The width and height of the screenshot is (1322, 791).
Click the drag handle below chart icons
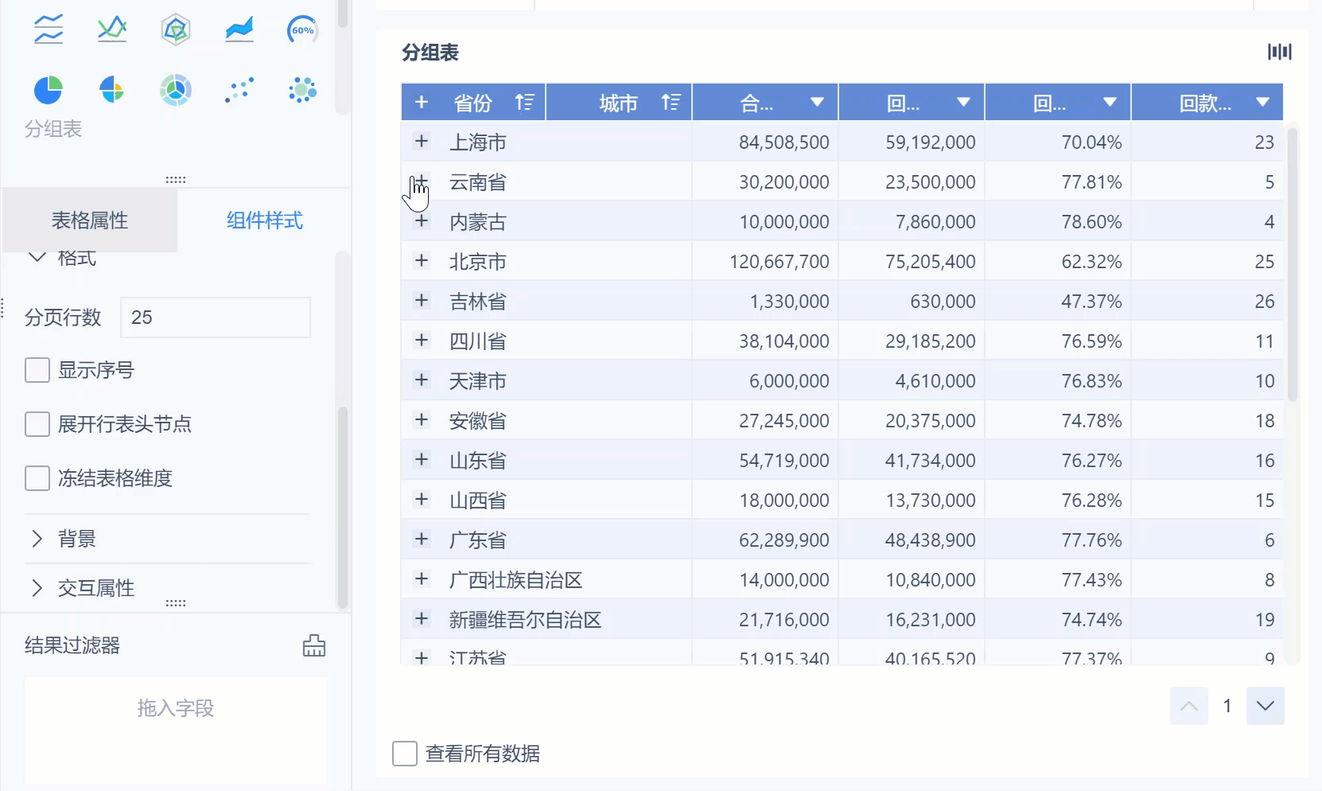coord(176,180)
